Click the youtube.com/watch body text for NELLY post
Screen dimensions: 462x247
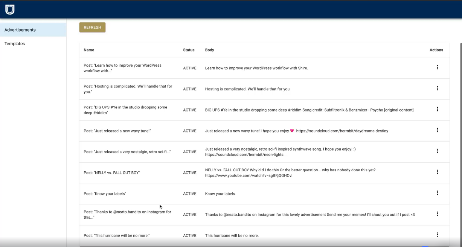[x=249, y=175]
